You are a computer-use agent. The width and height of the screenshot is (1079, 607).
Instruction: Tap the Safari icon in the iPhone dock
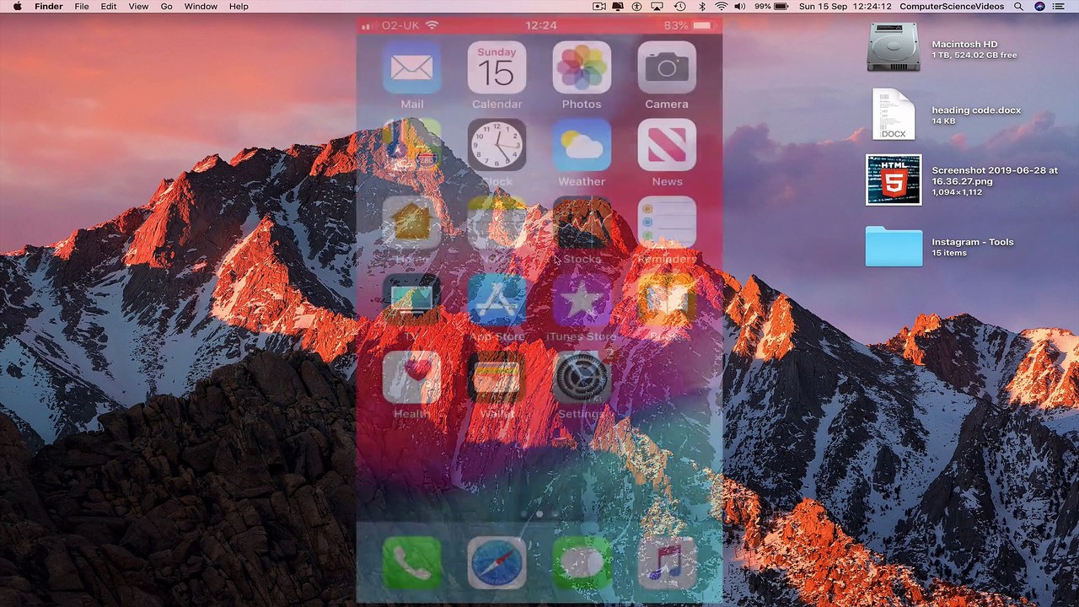[x=497, y=562]
